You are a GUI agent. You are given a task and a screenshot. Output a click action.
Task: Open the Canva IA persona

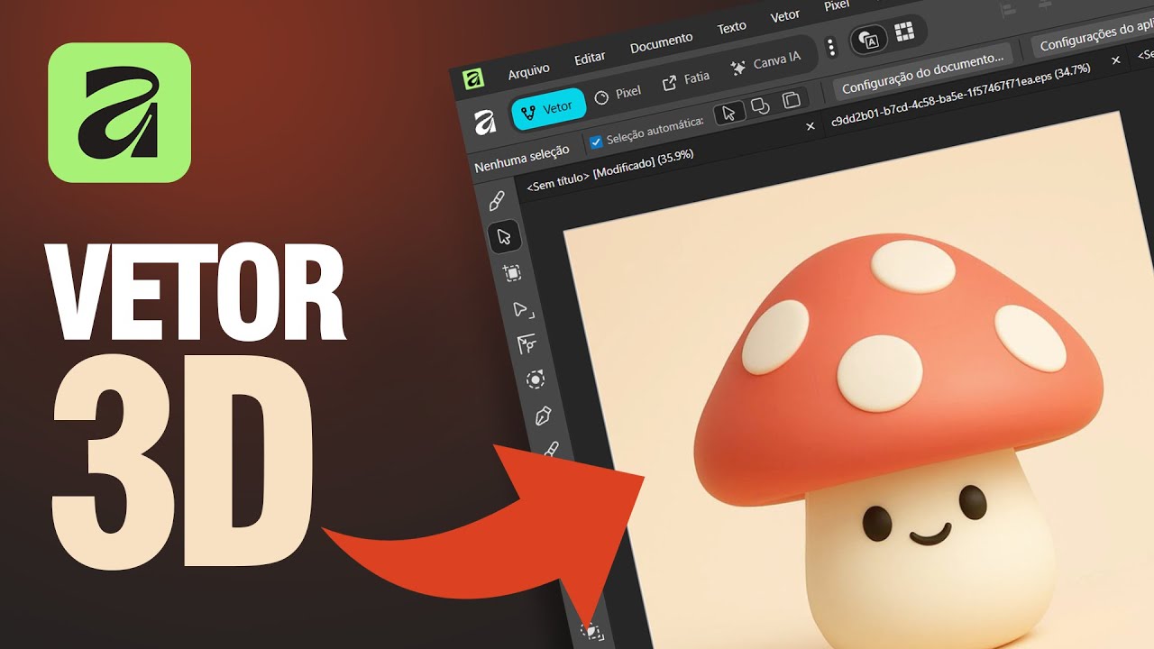765,63
